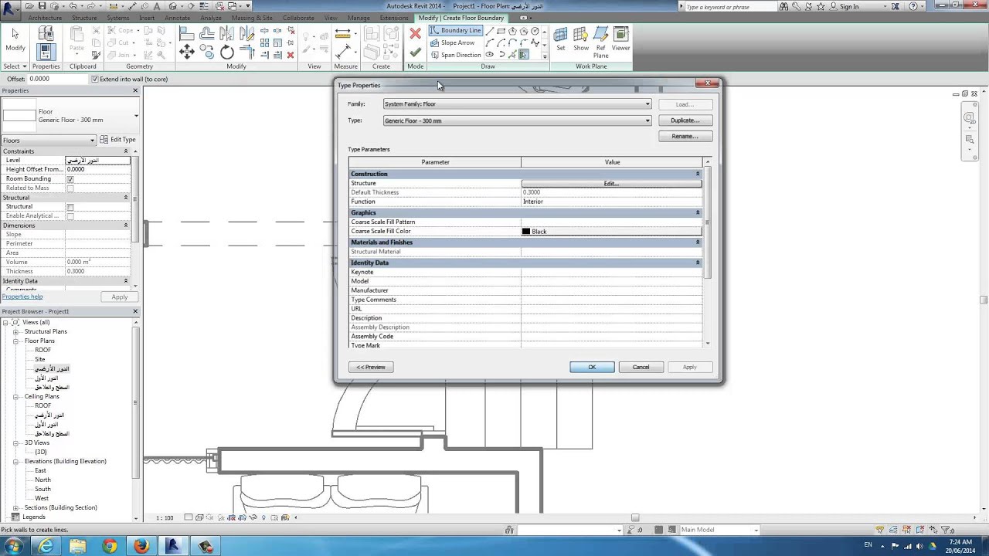The image size is (989, 556).
Task: Click the Type Properties ribbon icon
Action: click(46, 33)
